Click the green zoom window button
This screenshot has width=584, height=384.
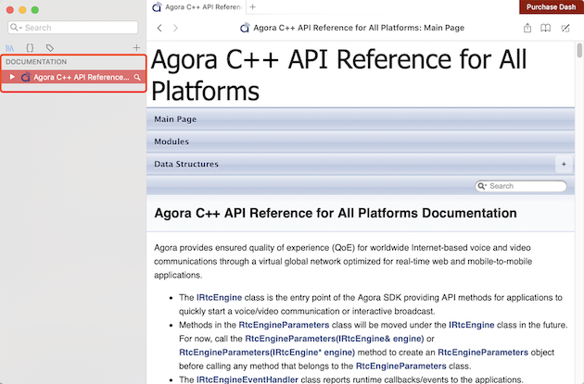(x=35, y=10)
